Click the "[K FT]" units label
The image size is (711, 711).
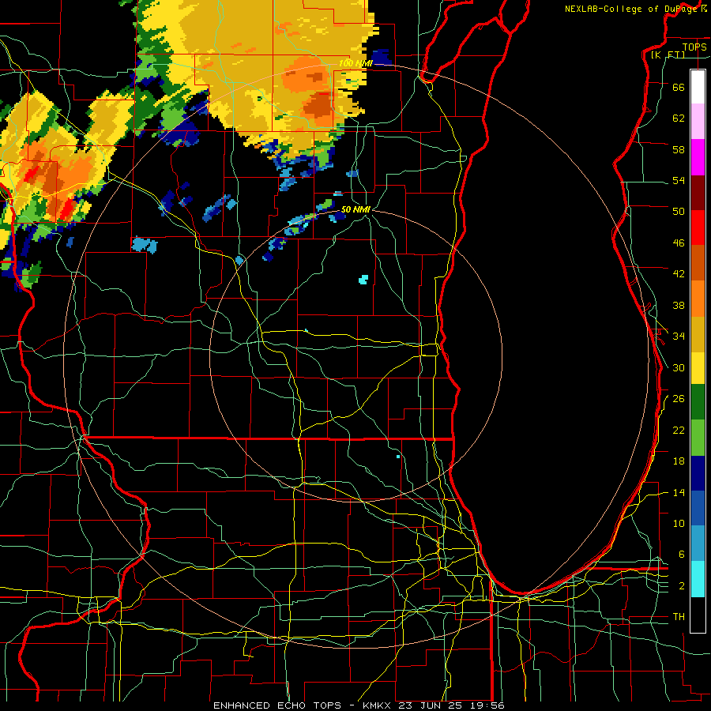pos(668,55)
